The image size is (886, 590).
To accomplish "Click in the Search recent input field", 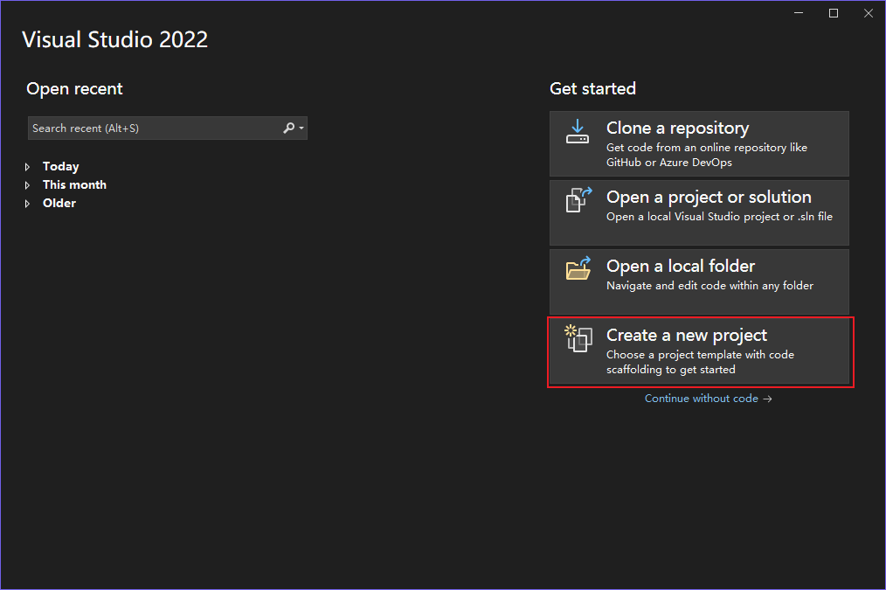I will (149, 128).
